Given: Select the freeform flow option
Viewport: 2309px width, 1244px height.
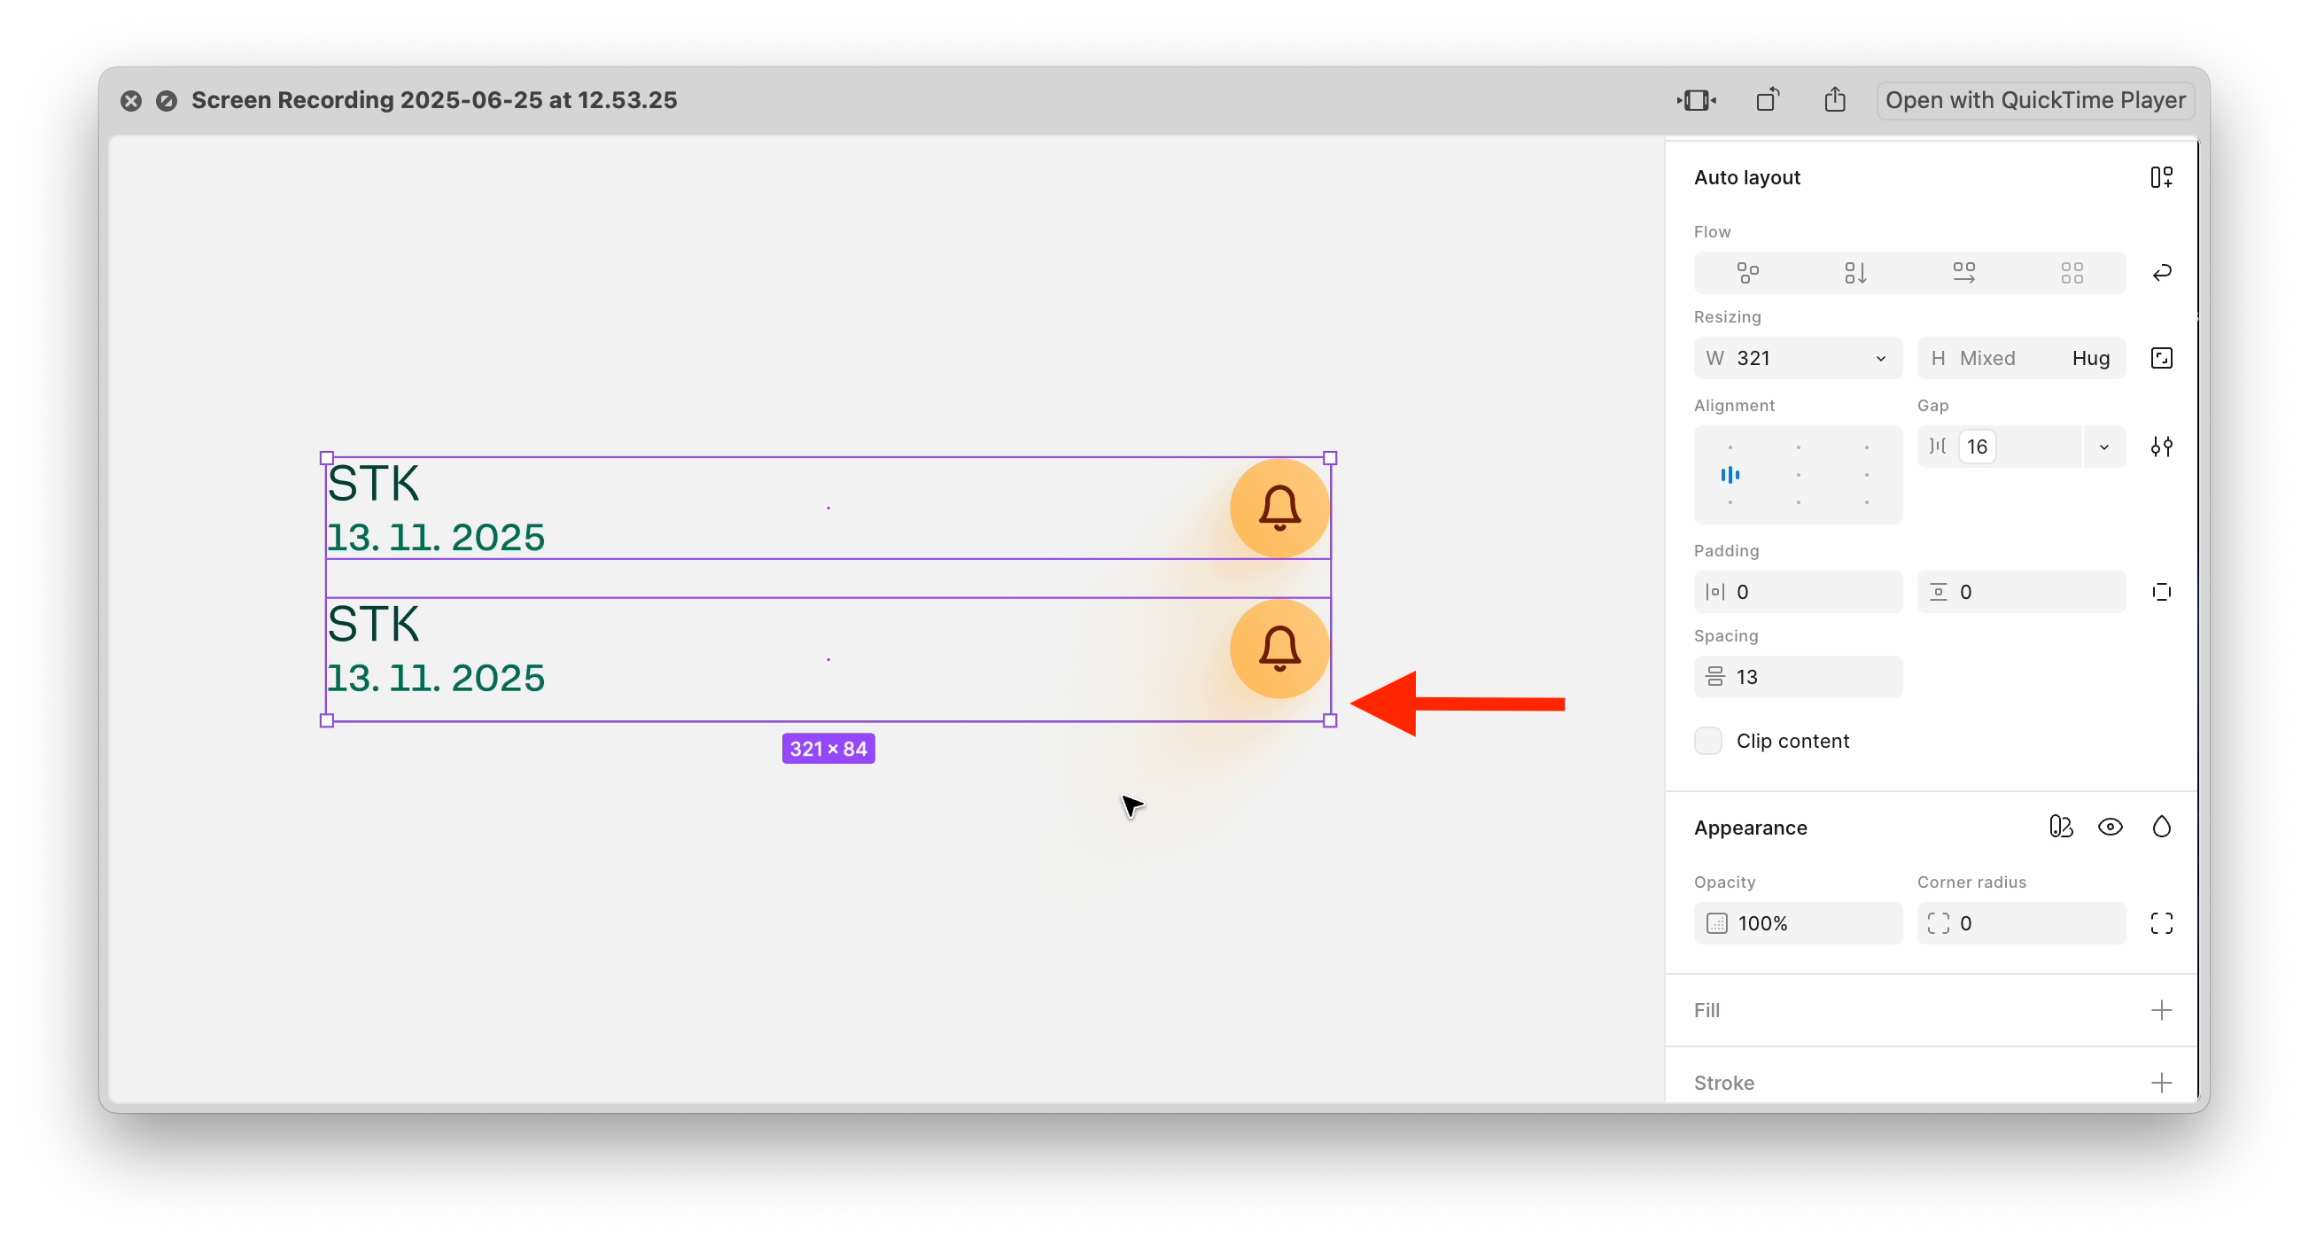Looking at the screenshot, I should pyautogui.click(x=1748, y=273).
